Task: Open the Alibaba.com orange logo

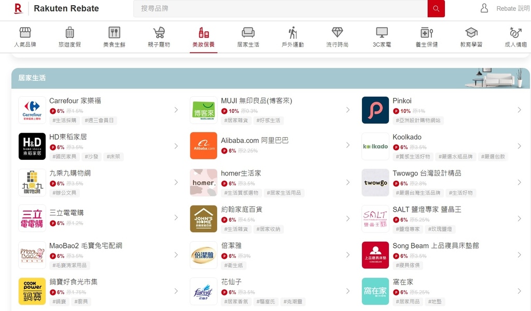Action: point(203,146)
